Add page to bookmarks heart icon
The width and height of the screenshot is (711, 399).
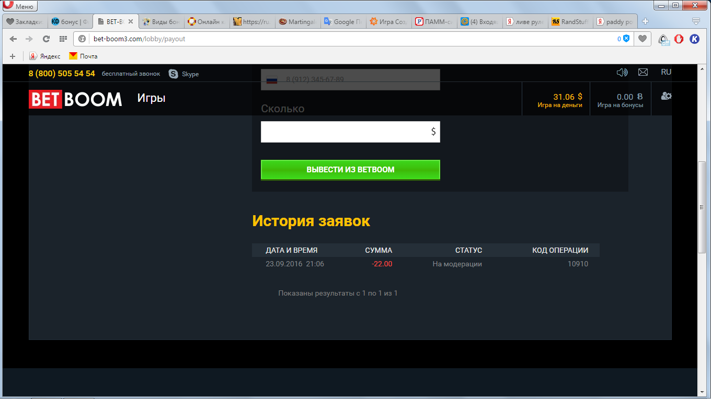[x=642, y=39]
